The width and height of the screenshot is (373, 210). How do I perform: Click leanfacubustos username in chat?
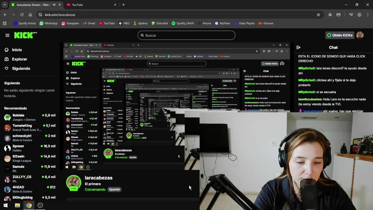310,99
